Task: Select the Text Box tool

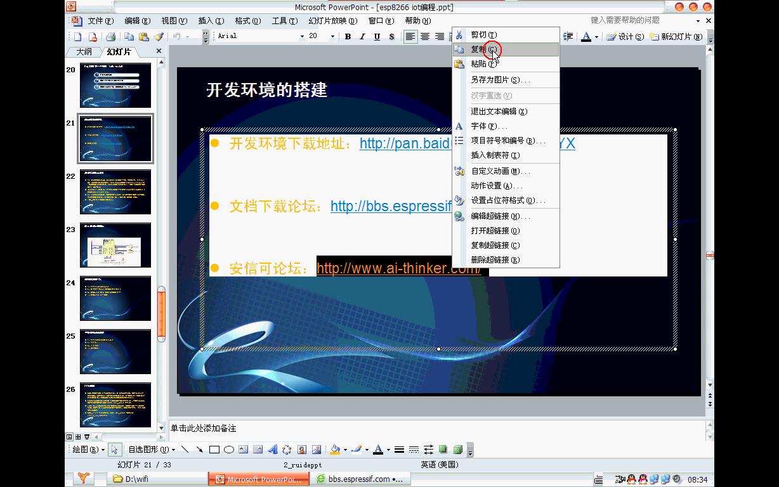Action: (x=243, y=449)
